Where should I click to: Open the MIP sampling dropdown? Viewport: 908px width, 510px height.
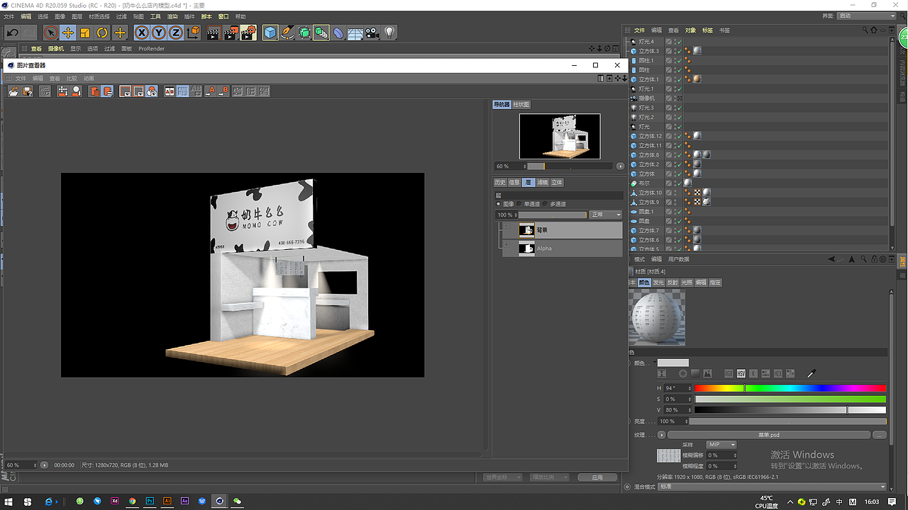[x=721, y=445]
